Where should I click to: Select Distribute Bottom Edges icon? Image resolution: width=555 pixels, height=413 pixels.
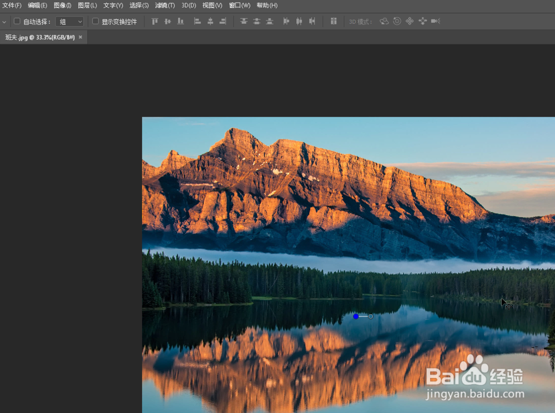tap(270, 21)
